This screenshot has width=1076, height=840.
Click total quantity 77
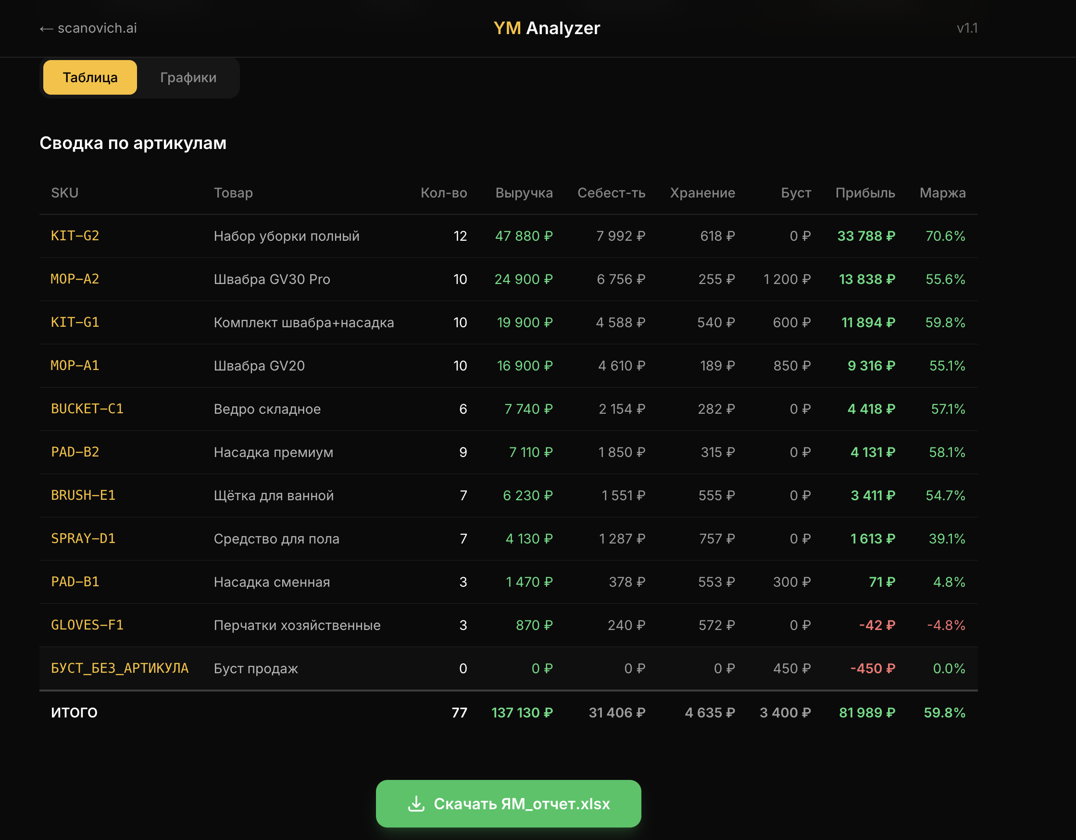[x=459, y=713]
